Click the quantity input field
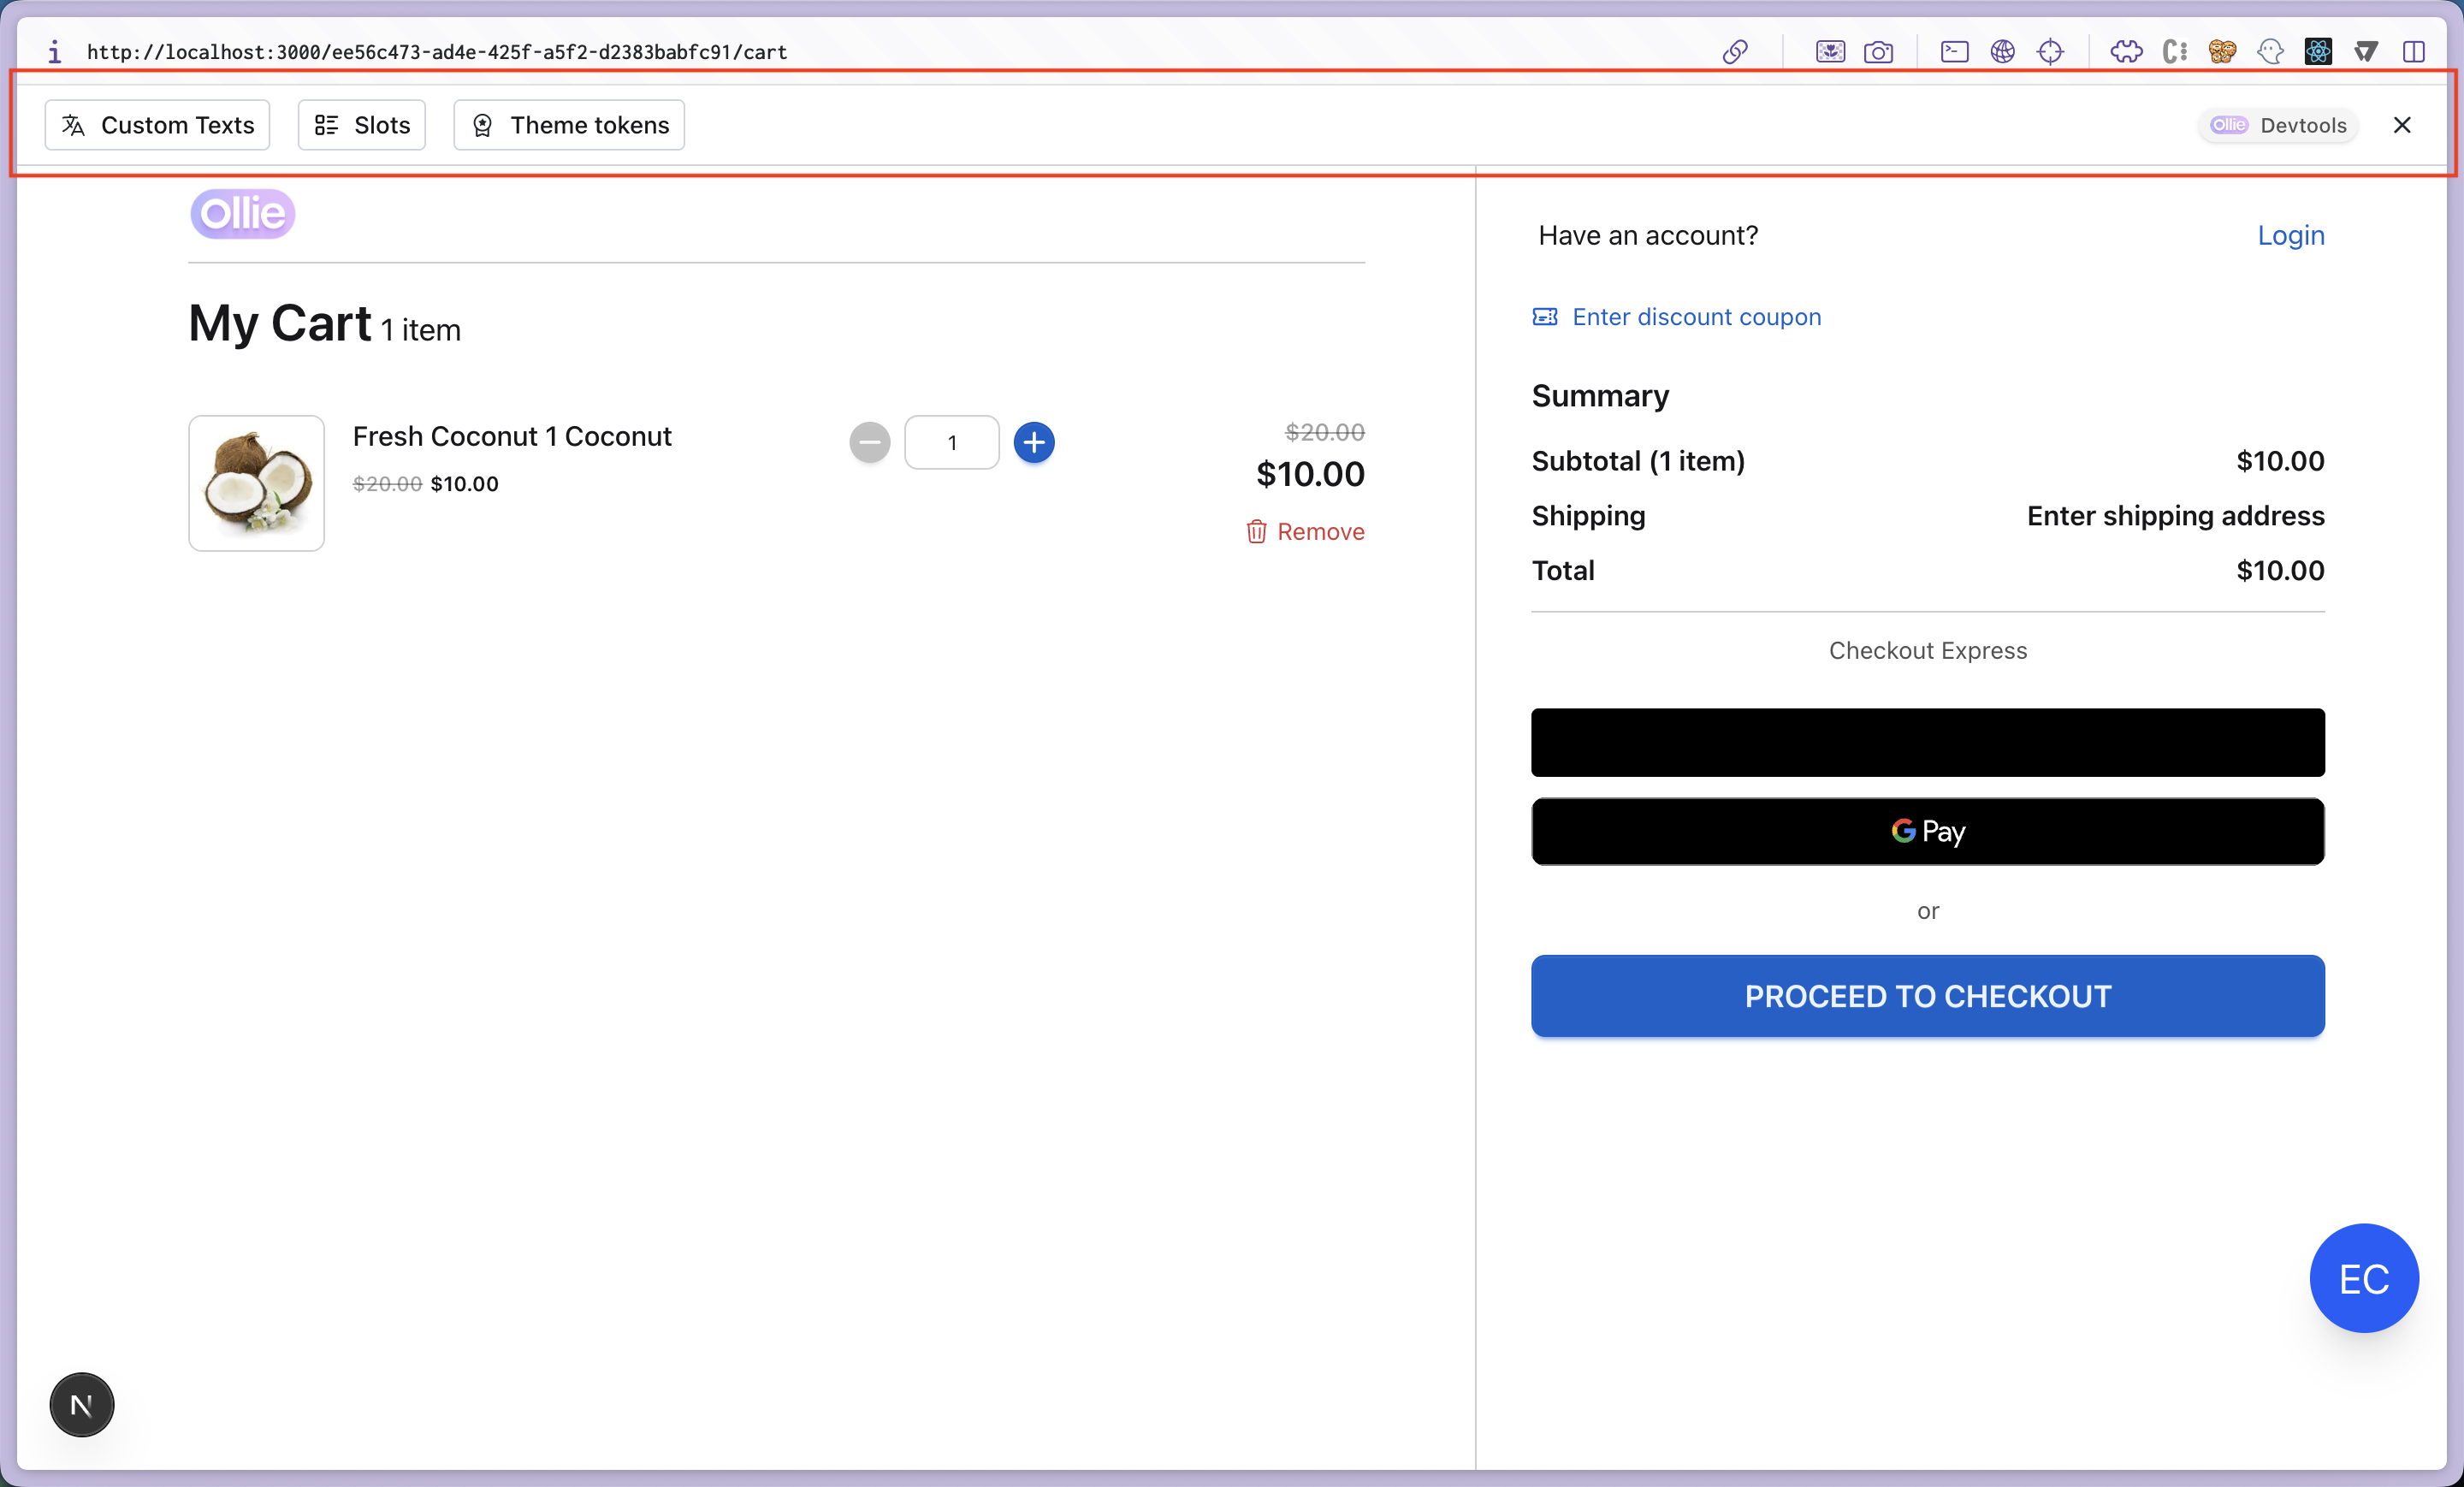Image resolution: width=2464 pixels, height=1487 pixels. point(952,442)
